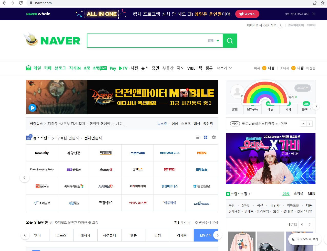Open the NewDaily publisher tile
The height and width of the screenshot is (251, 327).
point(42,153)
